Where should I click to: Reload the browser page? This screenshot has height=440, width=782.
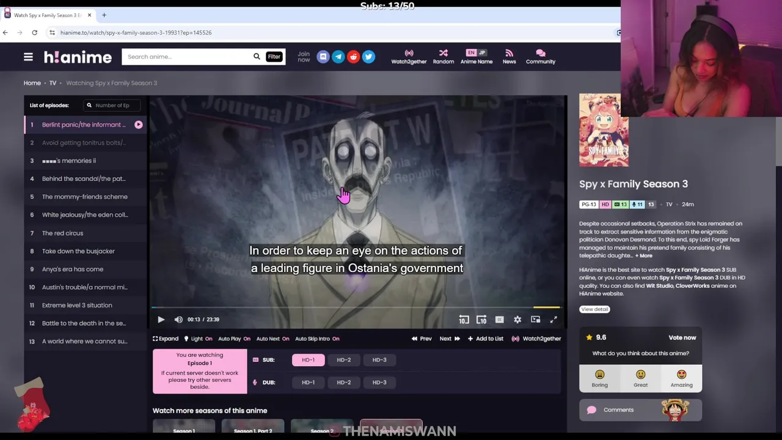[34, 32]
